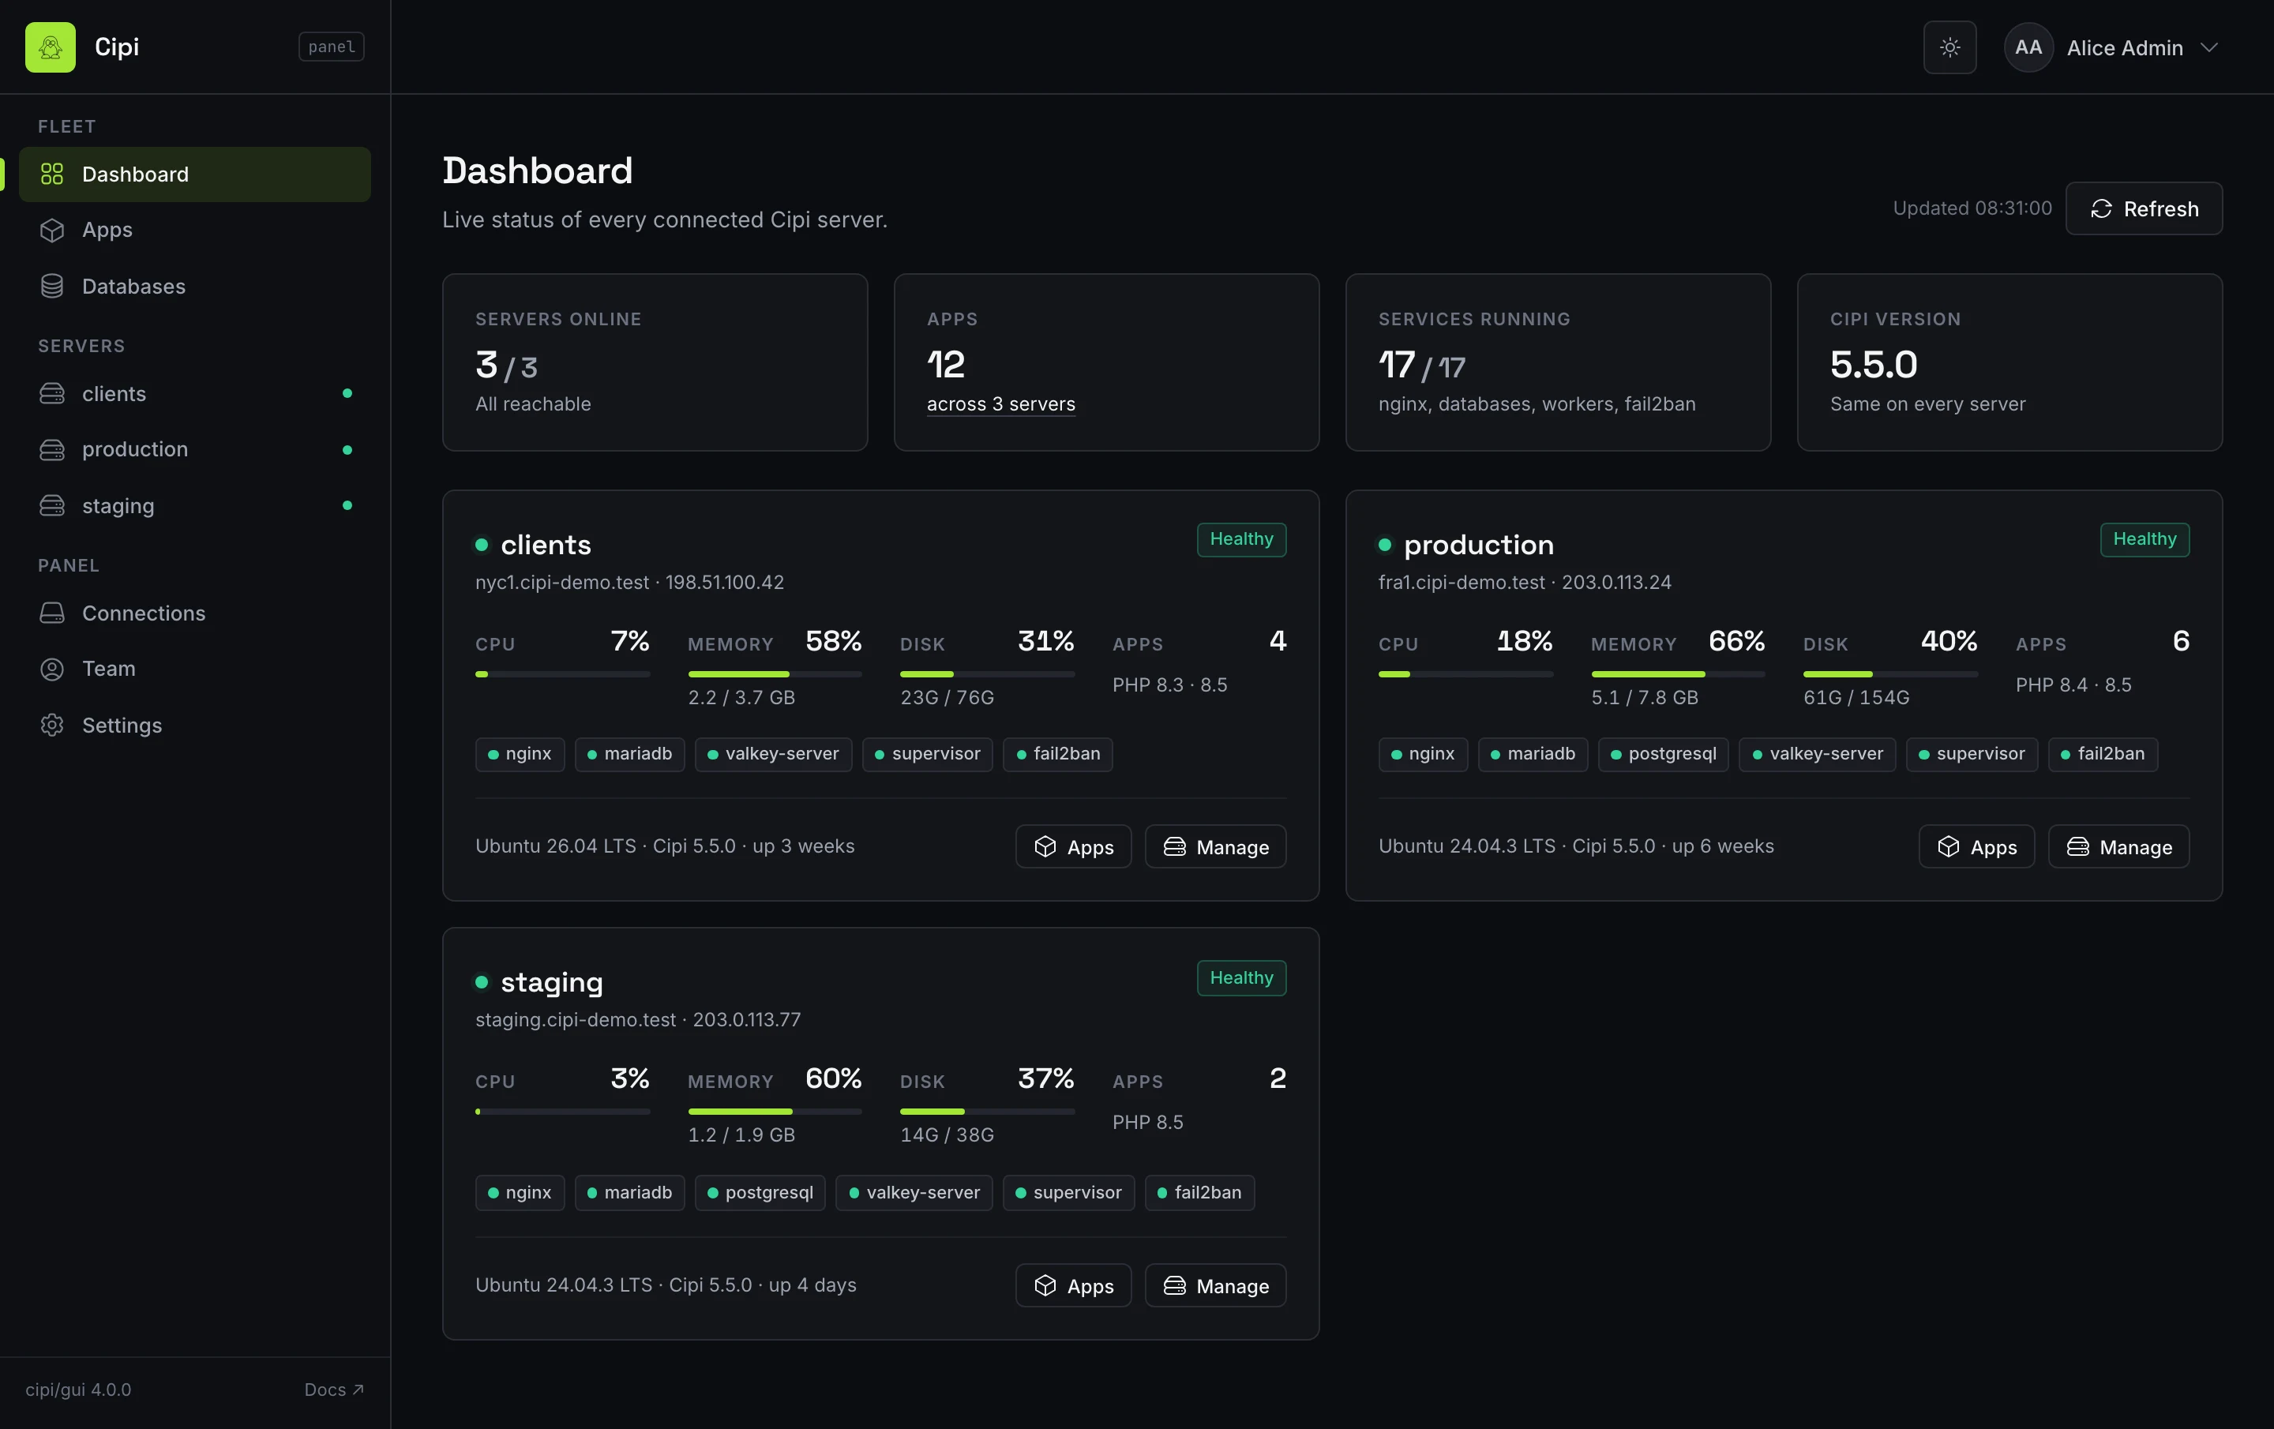Click the AA avatar circle
This screenshot has width=2274, height=1429.
(2028, 47)
